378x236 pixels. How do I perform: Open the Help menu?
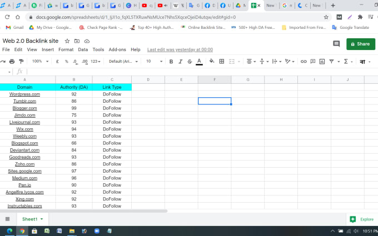[135, 49]
